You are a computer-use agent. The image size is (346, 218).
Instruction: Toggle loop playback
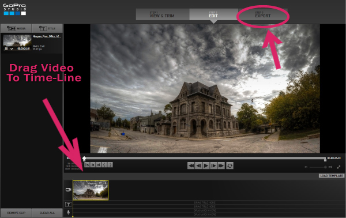(x=230, y=166)
